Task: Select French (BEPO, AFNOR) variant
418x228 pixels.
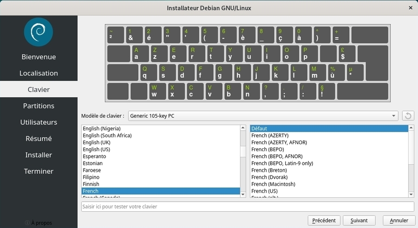Action: 329,156
